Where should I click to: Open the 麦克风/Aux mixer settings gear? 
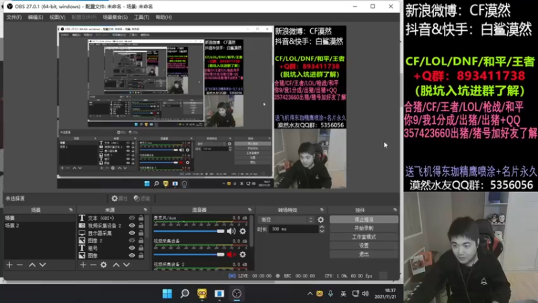pos(243,231)
